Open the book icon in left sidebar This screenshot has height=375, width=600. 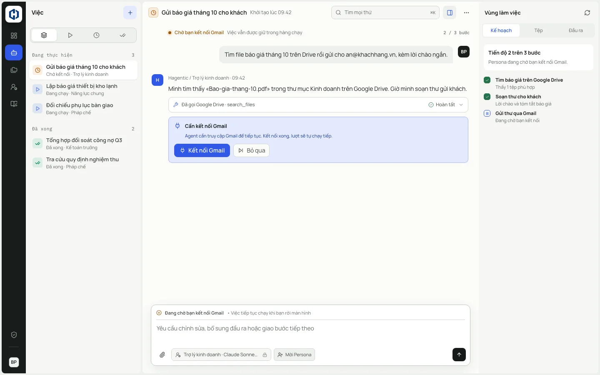point(14,104)
